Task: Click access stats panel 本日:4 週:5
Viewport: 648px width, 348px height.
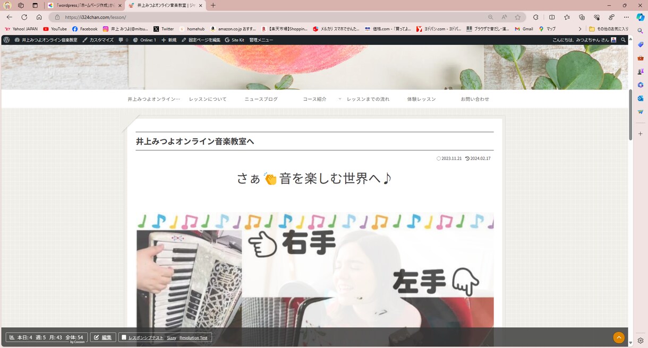Action: coord(47,337)
